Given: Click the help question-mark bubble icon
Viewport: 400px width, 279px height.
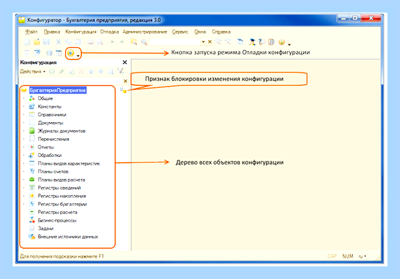Looking at the screenshot, I should pyautogui.click(x=262, y=42).
